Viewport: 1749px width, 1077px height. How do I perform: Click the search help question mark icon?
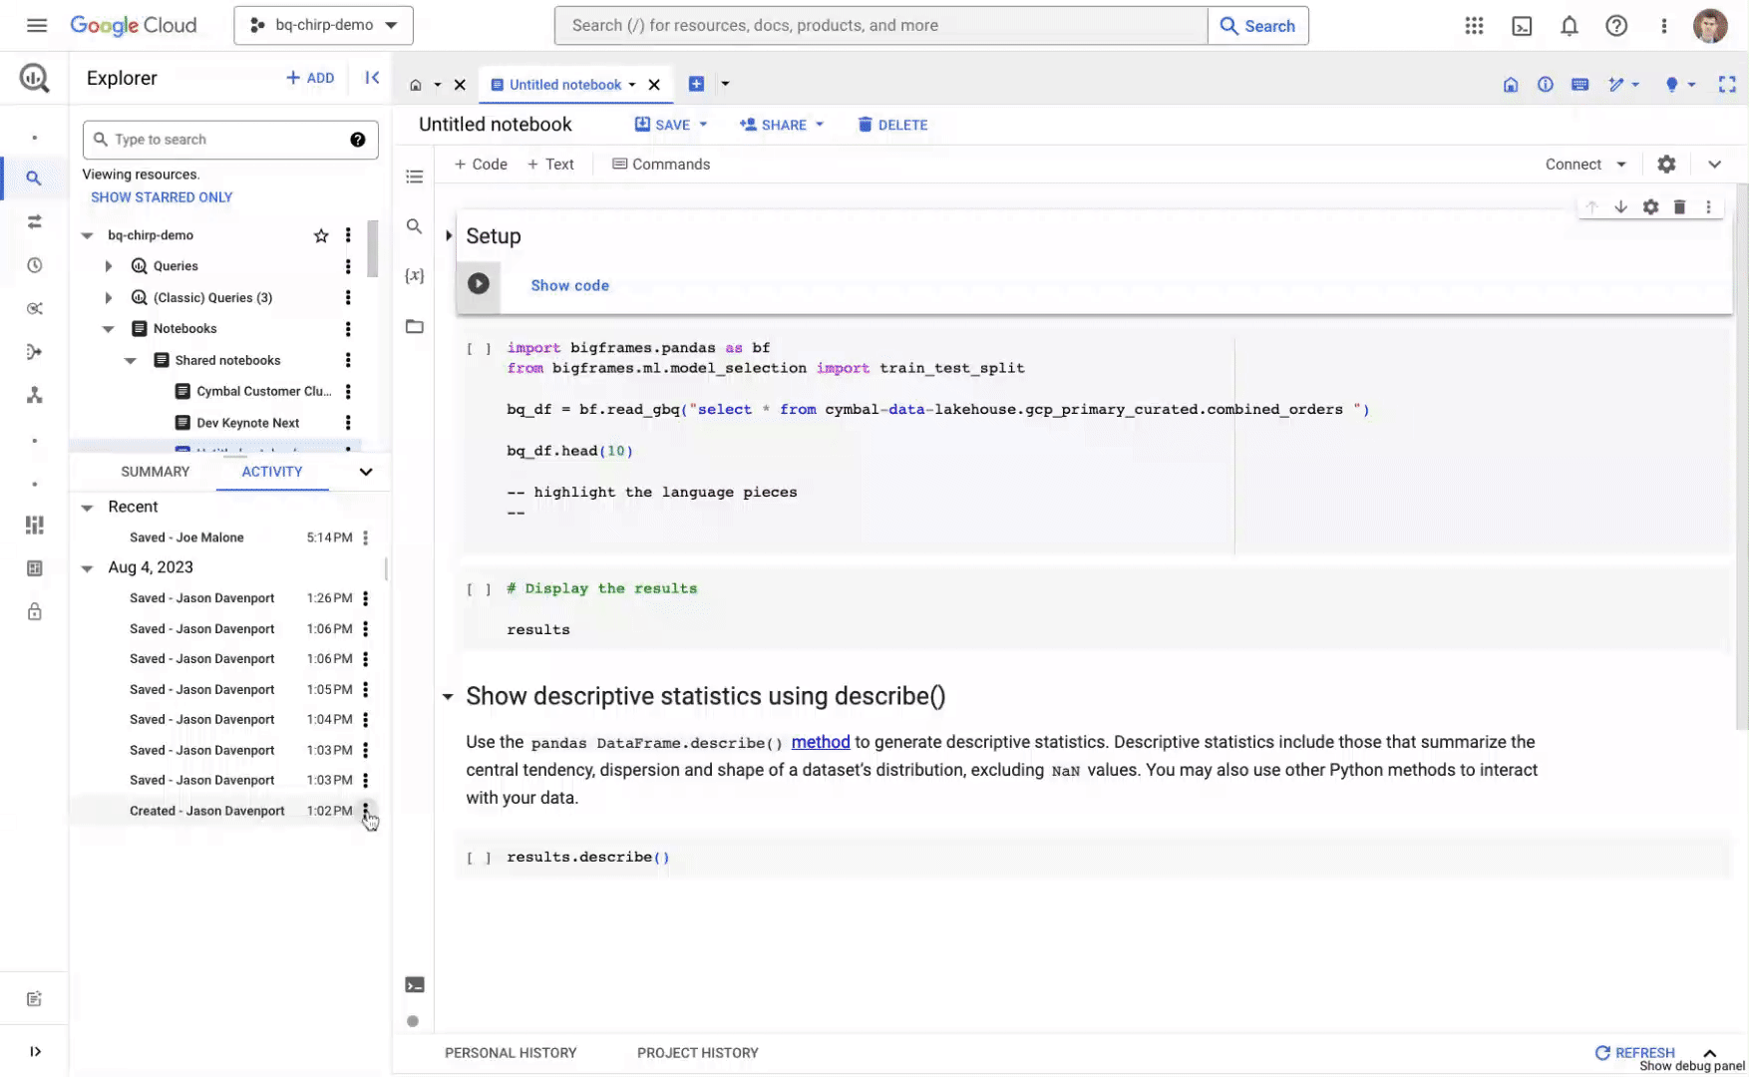point(357,140)
